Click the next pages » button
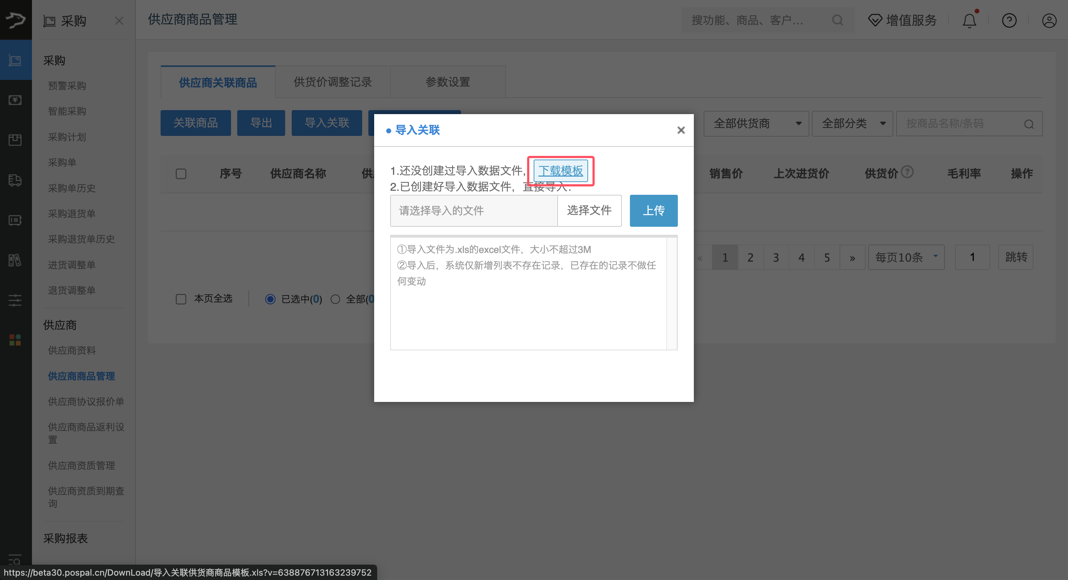The image size is (1068, 580). click(853, 257)
